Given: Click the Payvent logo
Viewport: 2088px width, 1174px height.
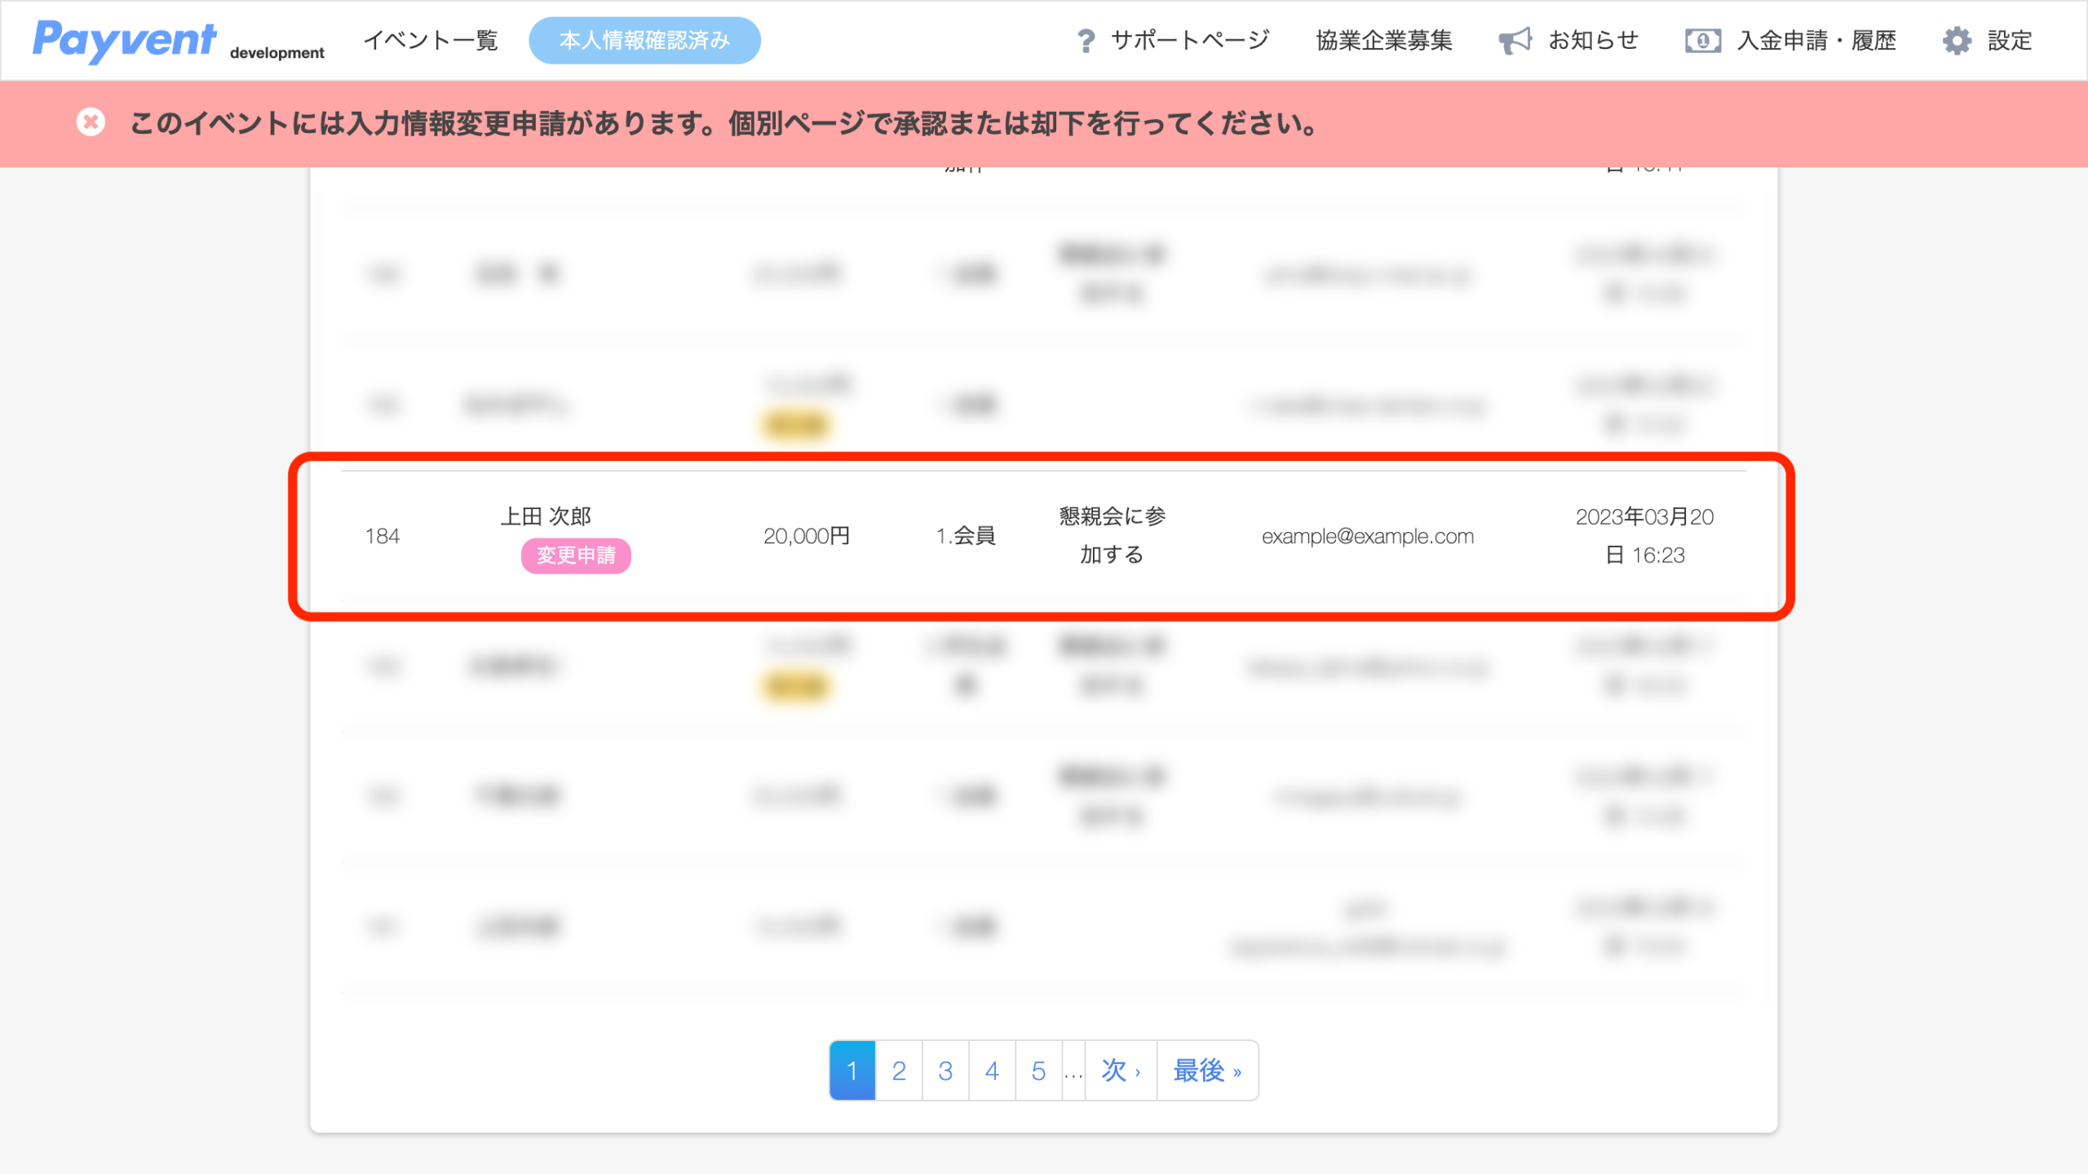Looking at the screenshot, I should tap(125, 40).
